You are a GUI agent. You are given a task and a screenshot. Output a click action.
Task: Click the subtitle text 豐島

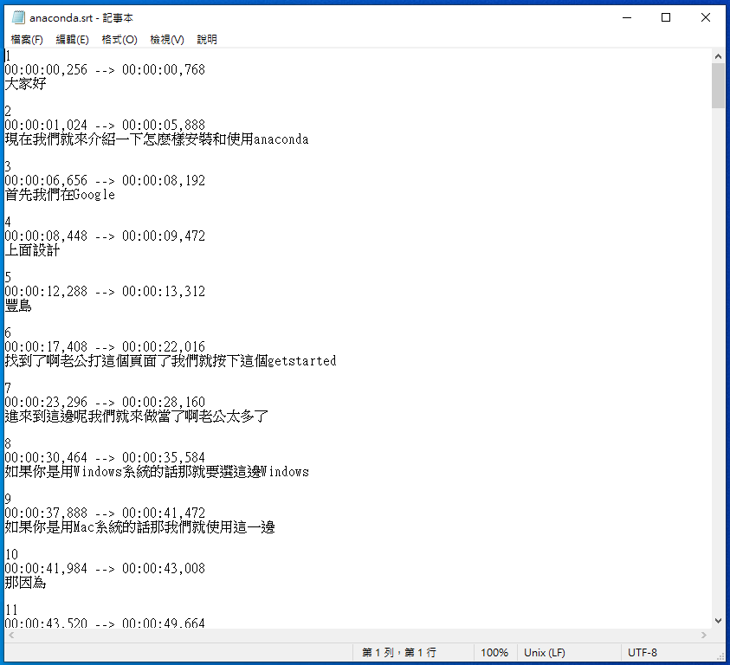click(18, 306)
